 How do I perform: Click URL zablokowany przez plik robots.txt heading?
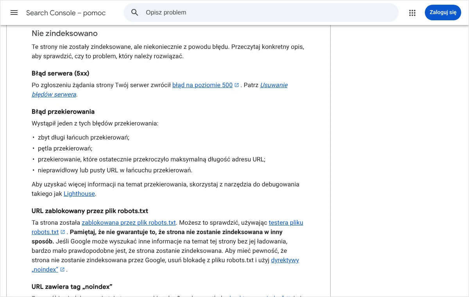tap(90, 211)
